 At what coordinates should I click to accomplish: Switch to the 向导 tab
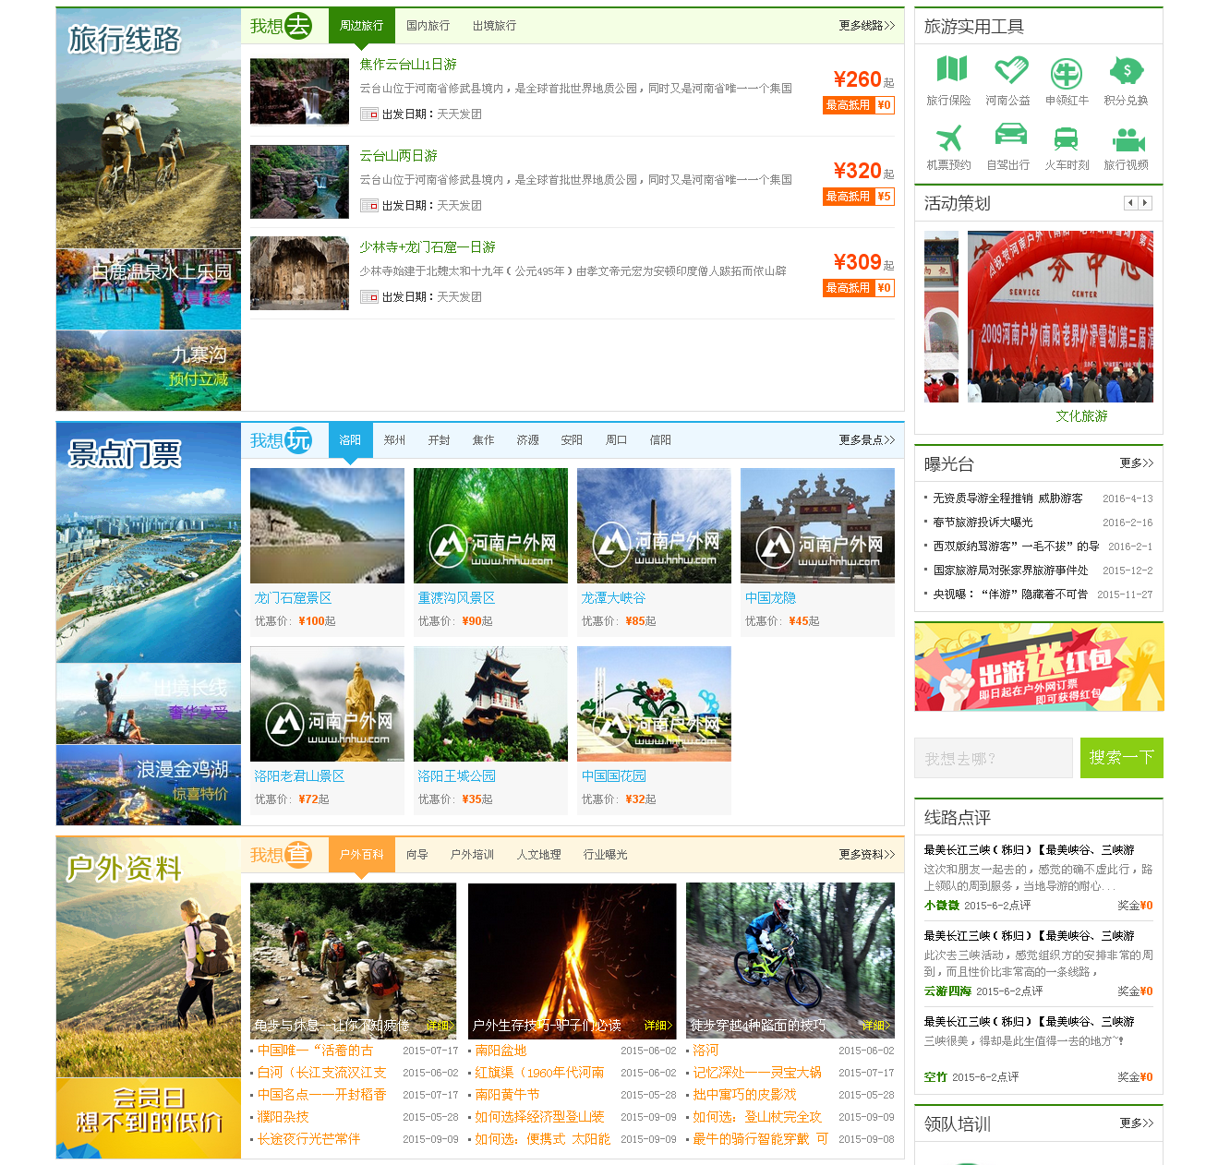[416, 854]
